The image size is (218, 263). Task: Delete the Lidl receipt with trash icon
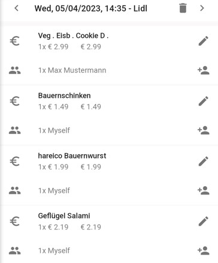[x=183, y=8]
